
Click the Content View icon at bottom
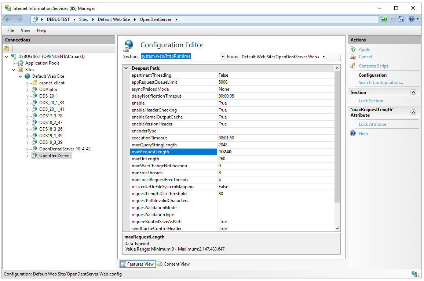pyautogui.click(x=160, y=264)
